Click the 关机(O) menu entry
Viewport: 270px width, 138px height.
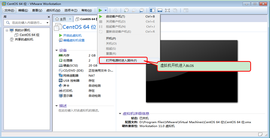(x=129, y=43)
